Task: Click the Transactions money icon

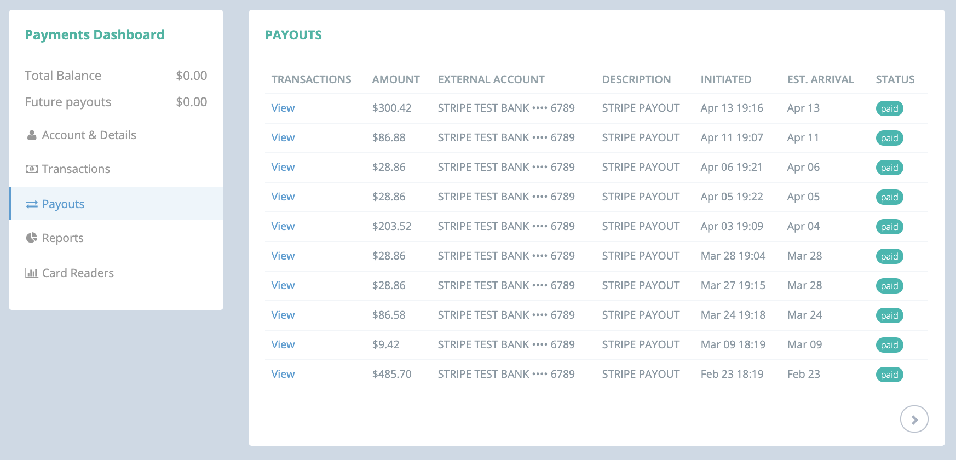Action: point(32,169)
